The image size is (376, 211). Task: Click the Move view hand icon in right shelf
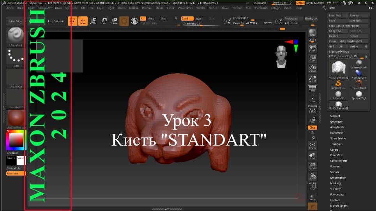point(312,156)
